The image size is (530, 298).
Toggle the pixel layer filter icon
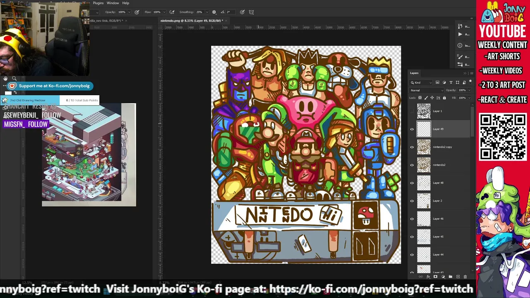click(437, 82)
